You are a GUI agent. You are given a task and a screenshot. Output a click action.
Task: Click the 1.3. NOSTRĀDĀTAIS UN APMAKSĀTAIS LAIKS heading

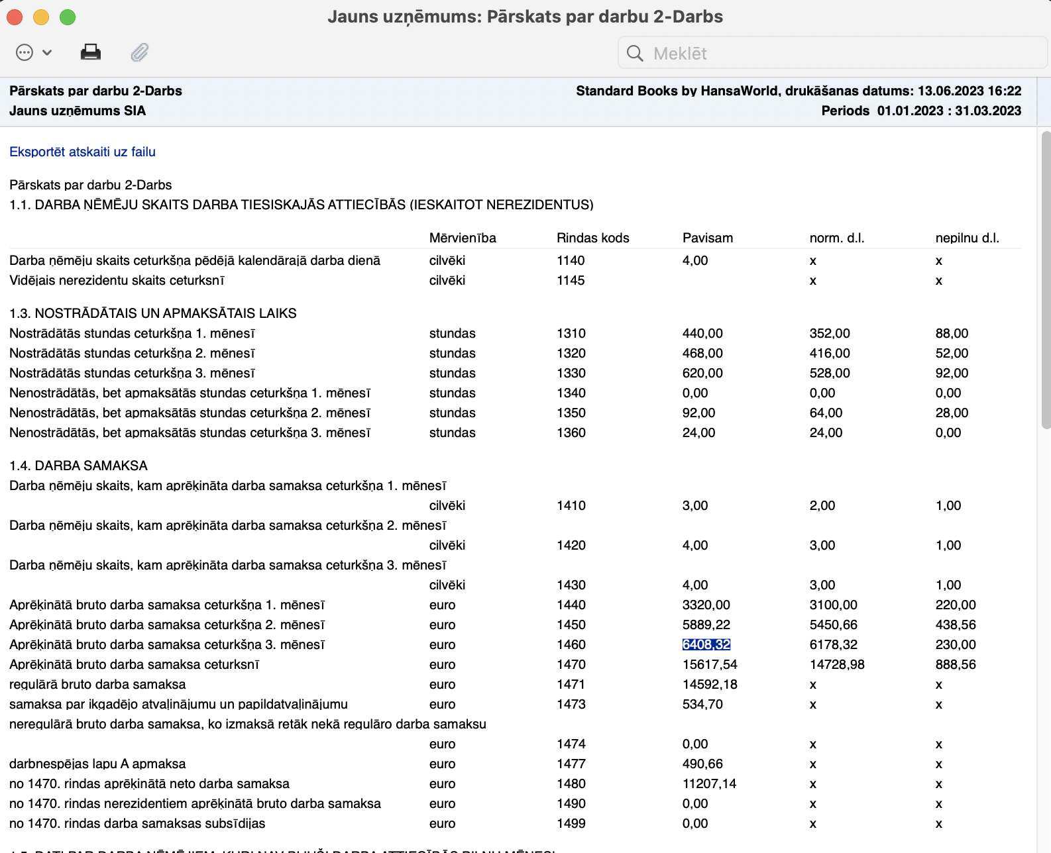pyautogui.click(x=153, y=313)
